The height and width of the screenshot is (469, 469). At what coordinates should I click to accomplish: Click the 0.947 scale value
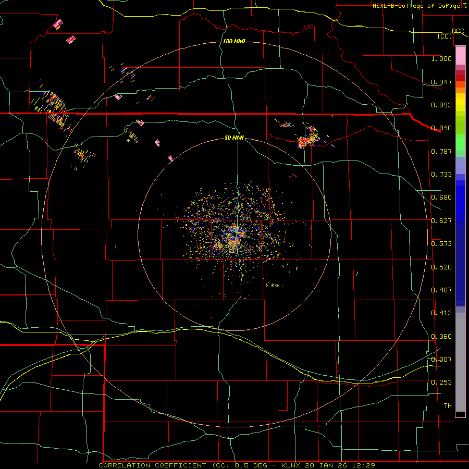[441, 82]
